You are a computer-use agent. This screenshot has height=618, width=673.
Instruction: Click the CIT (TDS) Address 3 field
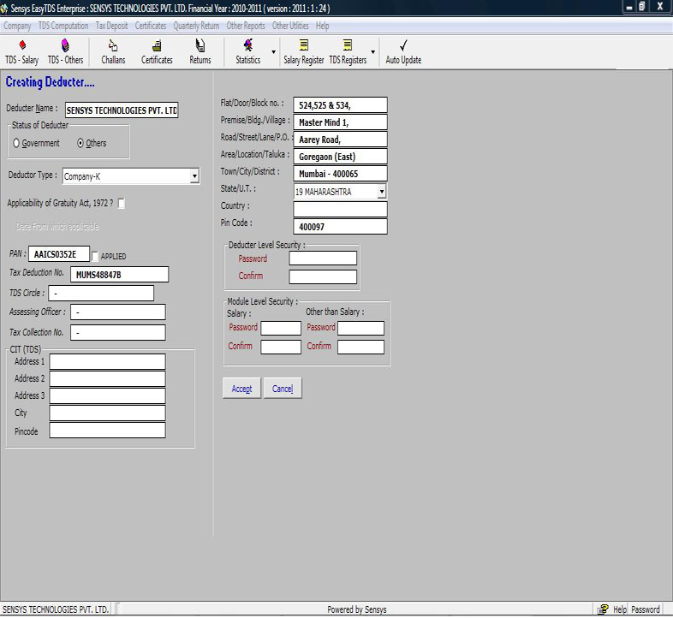107,396
